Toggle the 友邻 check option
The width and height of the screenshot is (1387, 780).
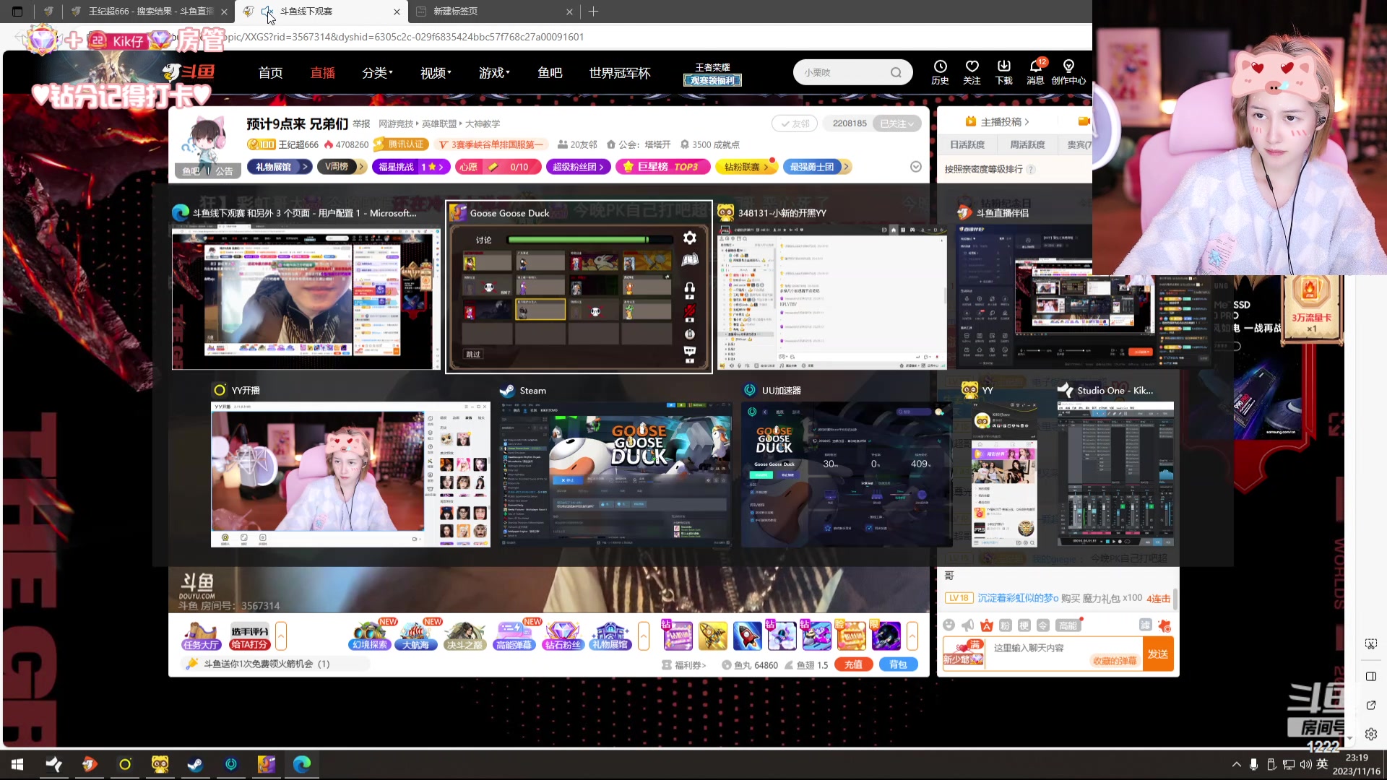(x=795, y=123)
